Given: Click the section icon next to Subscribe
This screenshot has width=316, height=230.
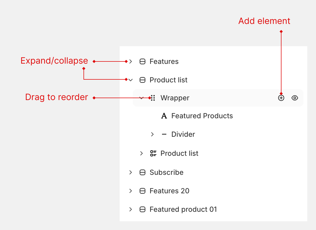Looking at the screenshot, I should (142, 172).
